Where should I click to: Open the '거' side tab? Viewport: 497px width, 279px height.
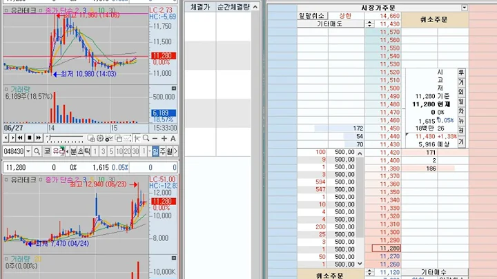(x=462, y=82)
